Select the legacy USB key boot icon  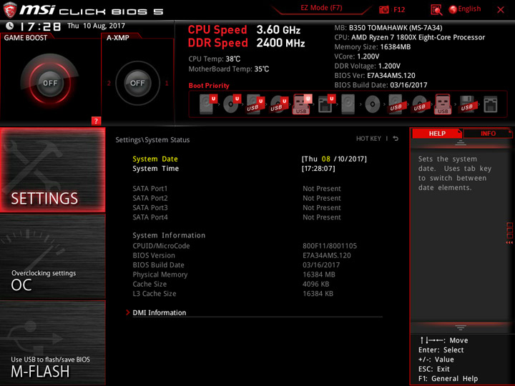[443, 104]
